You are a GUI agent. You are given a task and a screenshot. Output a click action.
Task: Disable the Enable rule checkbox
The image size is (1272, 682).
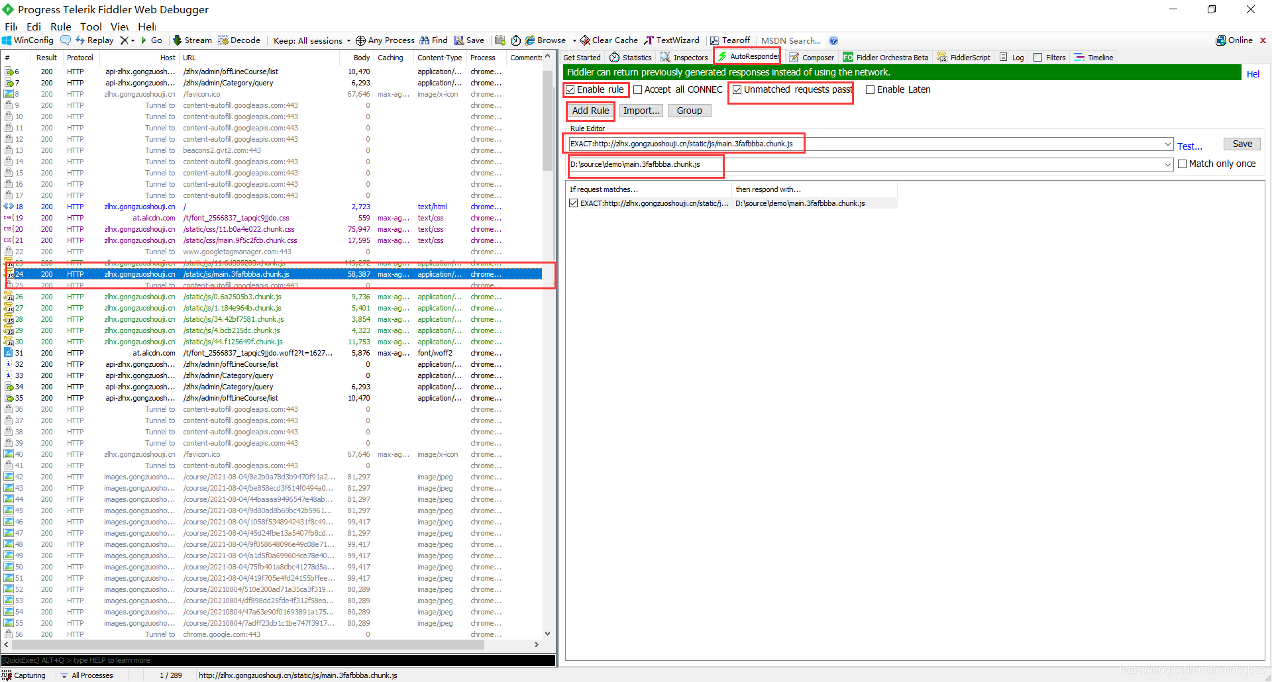572,90
